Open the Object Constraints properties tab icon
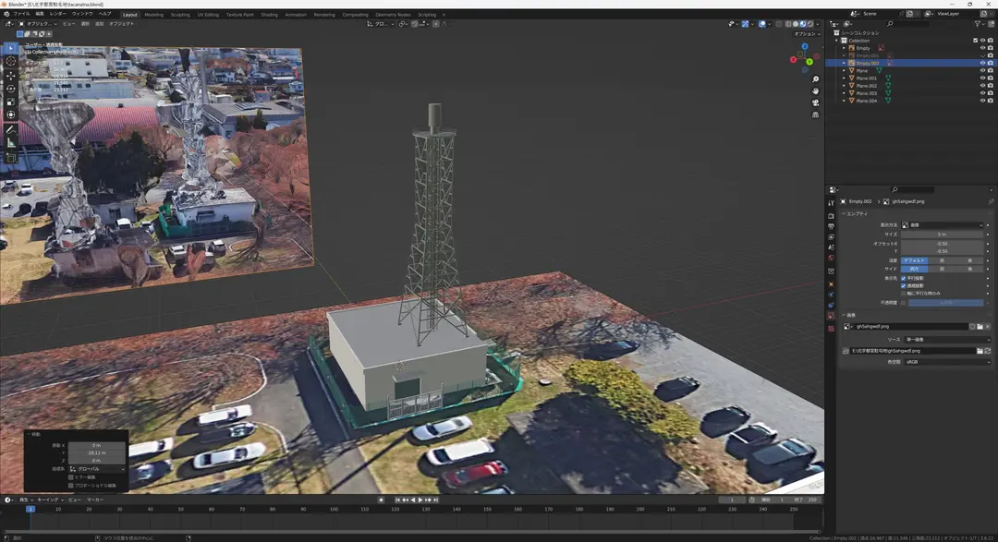The width and height of the screenshot is (998, 542). pyautogui.click(x=832, y=306)
